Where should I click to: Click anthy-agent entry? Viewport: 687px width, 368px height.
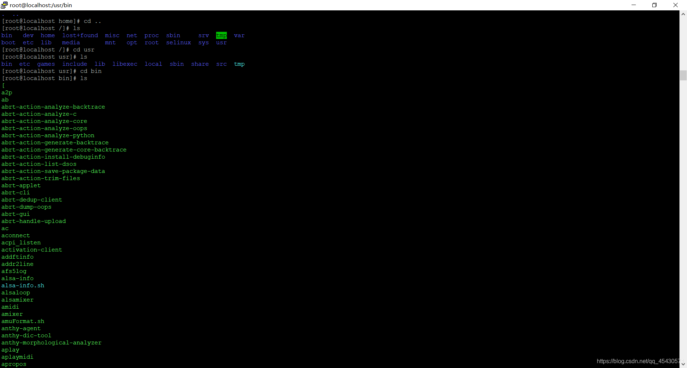point(21,328)
